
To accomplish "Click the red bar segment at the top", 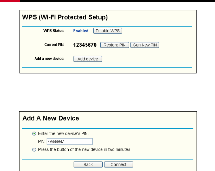I will [x=10, y=1].
